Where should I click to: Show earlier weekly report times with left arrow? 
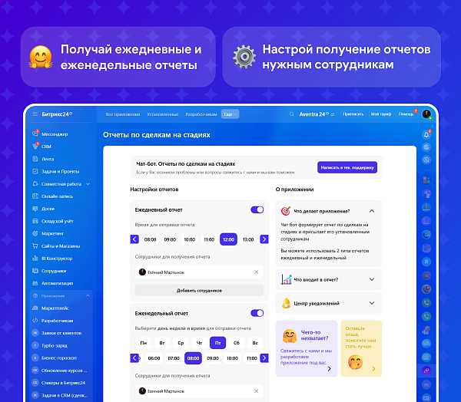pos(134,358)
